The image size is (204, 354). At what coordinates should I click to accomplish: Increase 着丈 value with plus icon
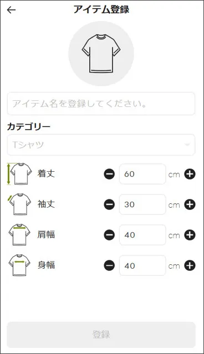coord(190,174)
